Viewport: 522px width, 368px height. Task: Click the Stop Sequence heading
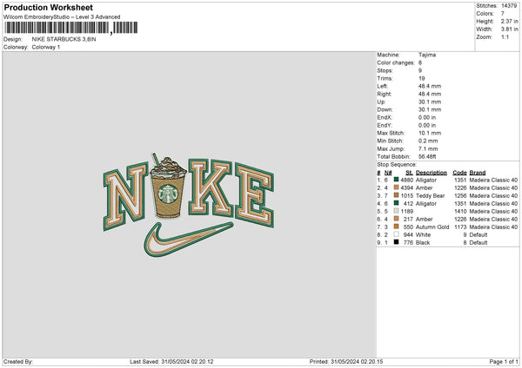(x=397, y=164)
